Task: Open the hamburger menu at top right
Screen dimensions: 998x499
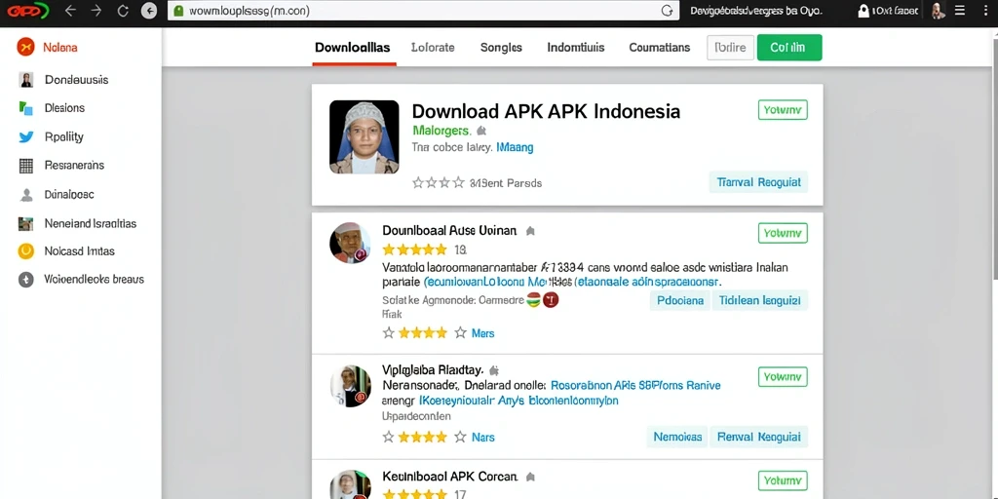Action: (960, 11)
